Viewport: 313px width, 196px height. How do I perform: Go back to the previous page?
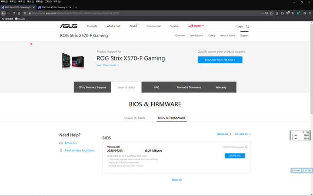click(3, 13)
